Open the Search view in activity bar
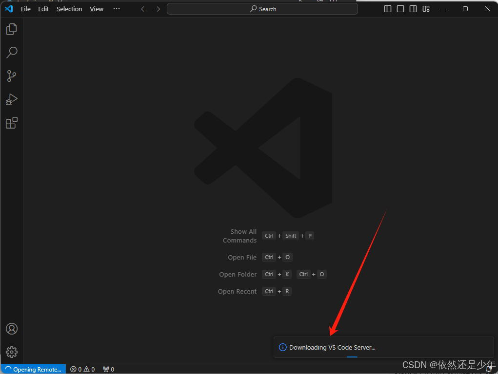 [11, 52]
